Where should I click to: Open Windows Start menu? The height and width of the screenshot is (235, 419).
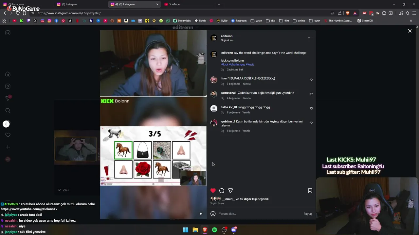click(x=186, y=230)
